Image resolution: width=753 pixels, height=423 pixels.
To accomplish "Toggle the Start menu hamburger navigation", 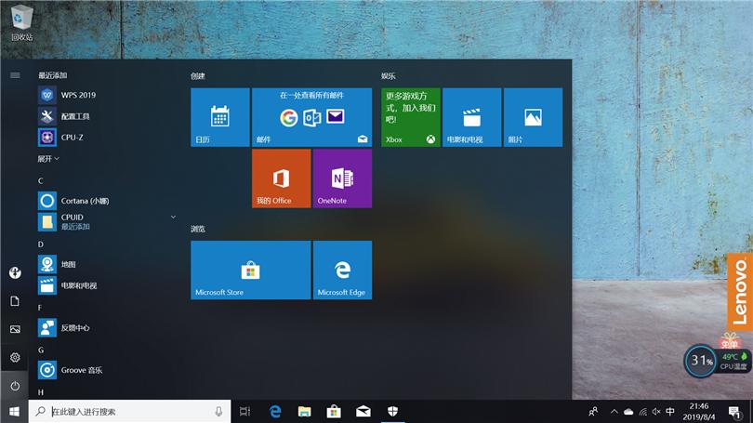I will click(15, 75).
